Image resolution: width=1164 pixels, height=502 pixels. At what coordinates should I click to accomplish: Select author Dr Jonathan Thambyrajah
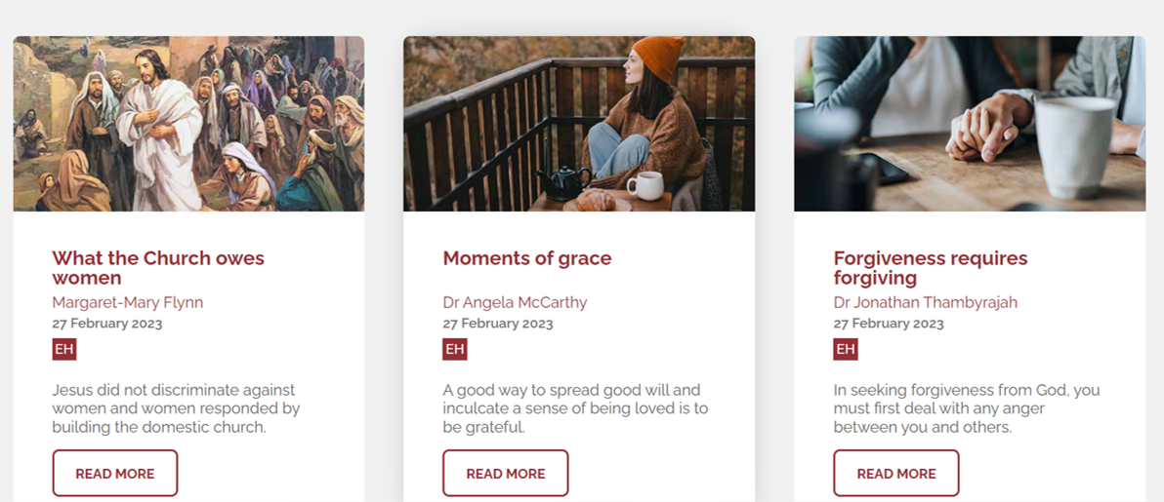click(926, 302)
